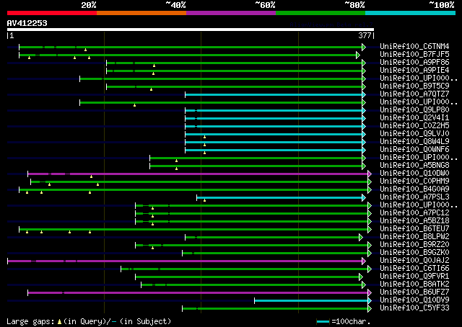
Task: Select the UniRef100_Q8W4L9 label
Action: click(x=414, y=142)
